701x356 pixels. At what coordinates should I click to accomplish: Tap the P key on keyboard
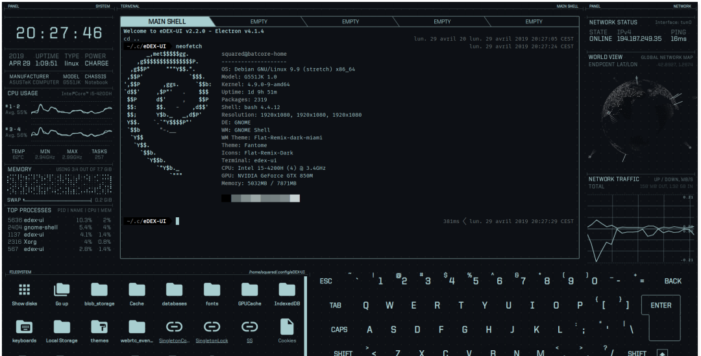tap(580, 305)
